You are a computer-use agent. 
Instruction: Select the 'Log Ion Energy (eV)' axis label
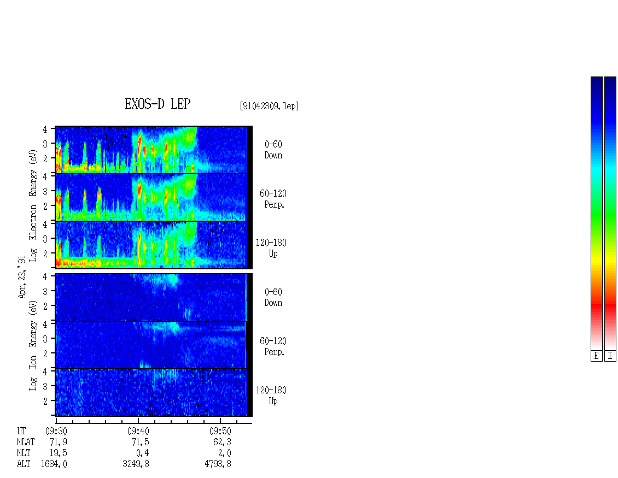pos(33,346)
